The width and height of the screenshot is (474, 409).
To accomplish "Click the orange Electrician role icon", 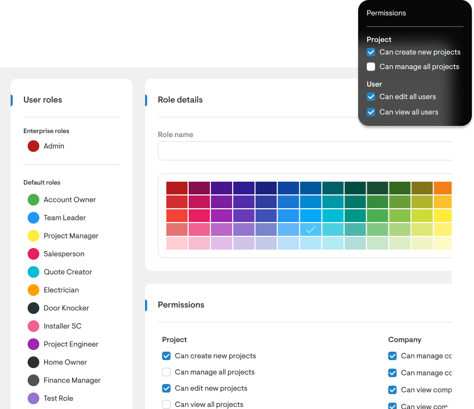I will tap(33, 290).
